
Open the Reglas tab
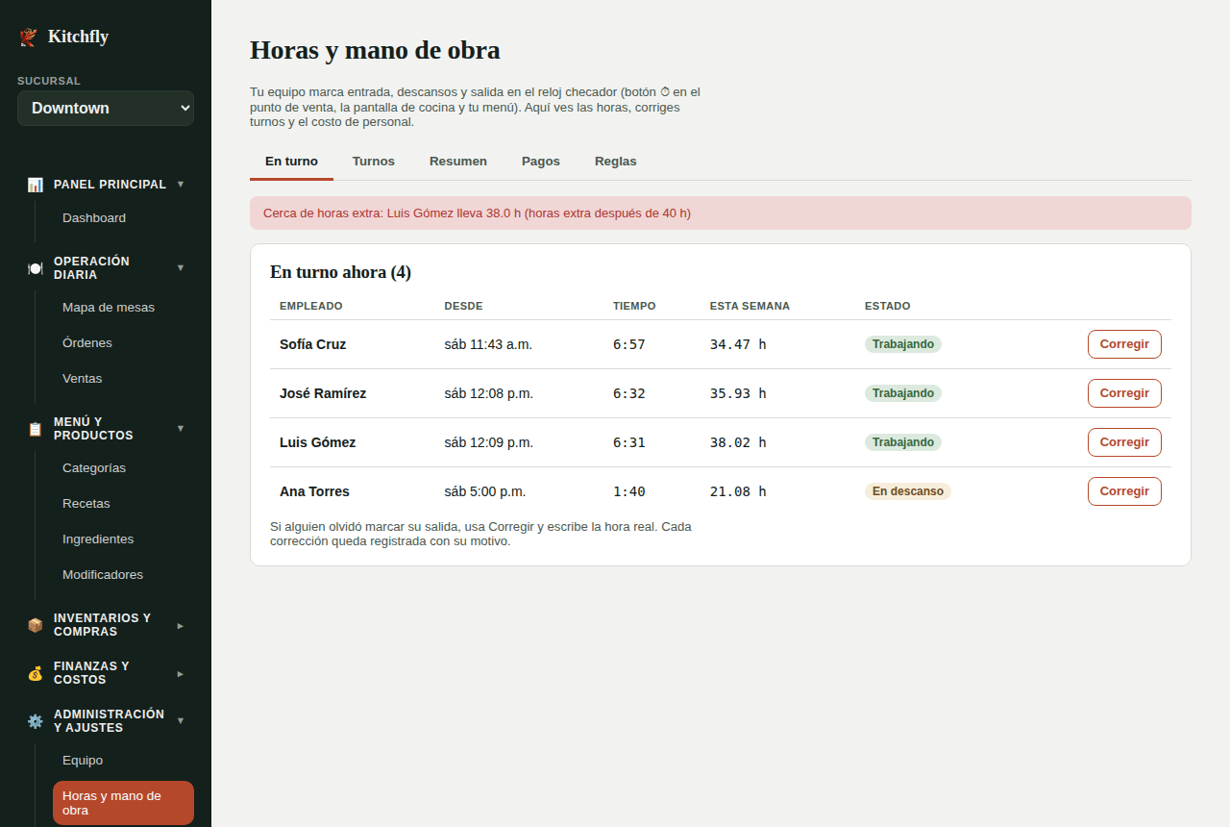tap(616, 162)
